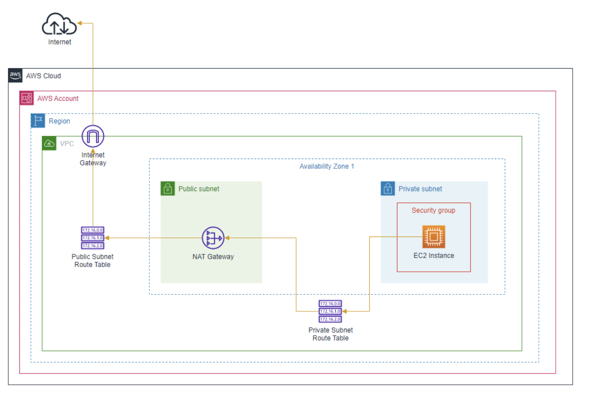Select the Private Subnet Route Table icon
The width and height of the screenshot is (590, 417).
click(x=330, y=311)
